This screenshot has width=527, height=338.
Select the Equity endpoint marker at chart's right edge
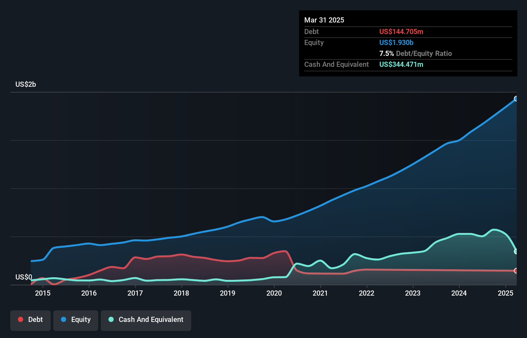coord(516,99)
